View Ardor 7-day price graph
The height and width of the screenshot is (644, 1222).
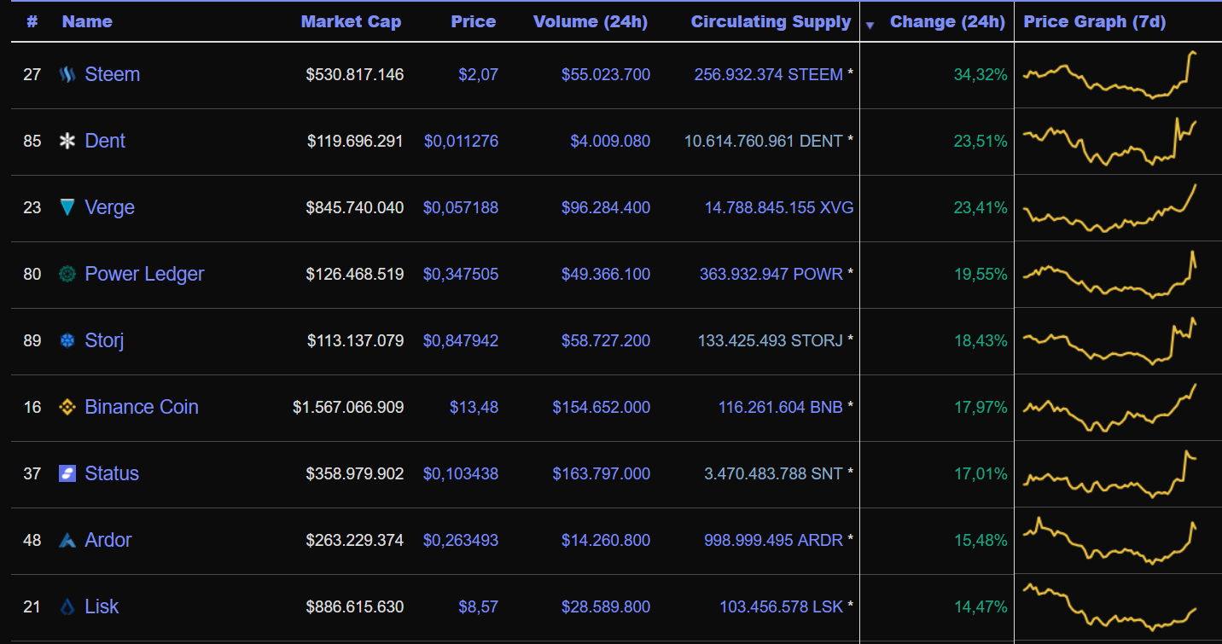click(1110, 540)
